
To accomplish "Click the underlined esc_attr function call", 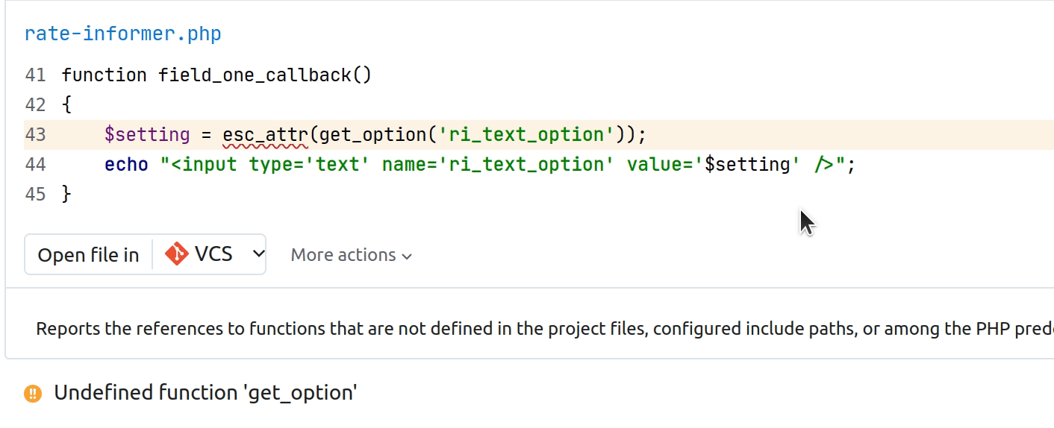I will coord(266,135).
